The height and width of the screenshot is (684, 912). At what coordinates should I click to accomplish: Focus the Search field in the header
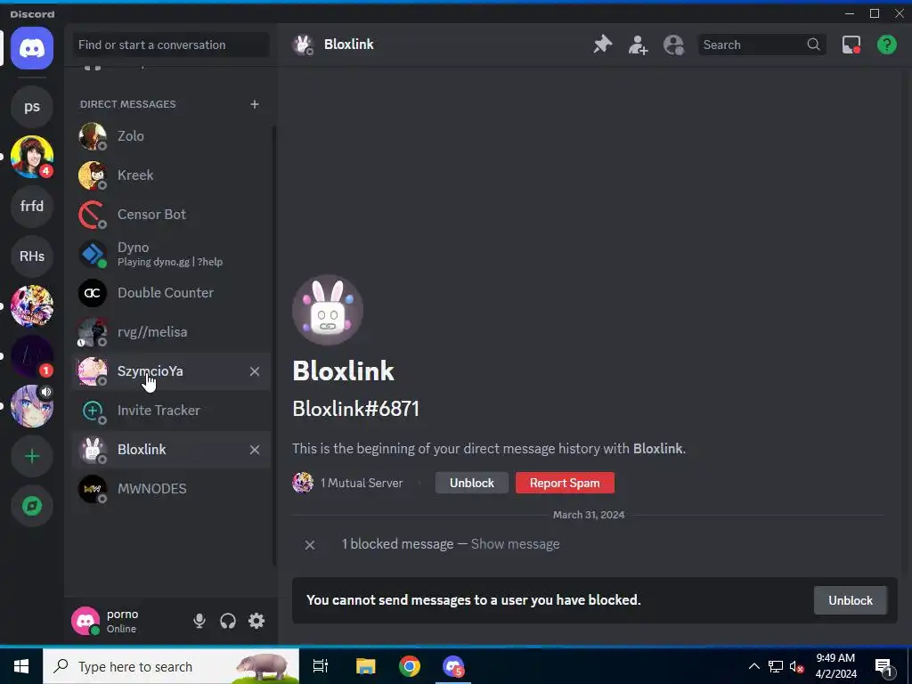click(x=761, y=45)
